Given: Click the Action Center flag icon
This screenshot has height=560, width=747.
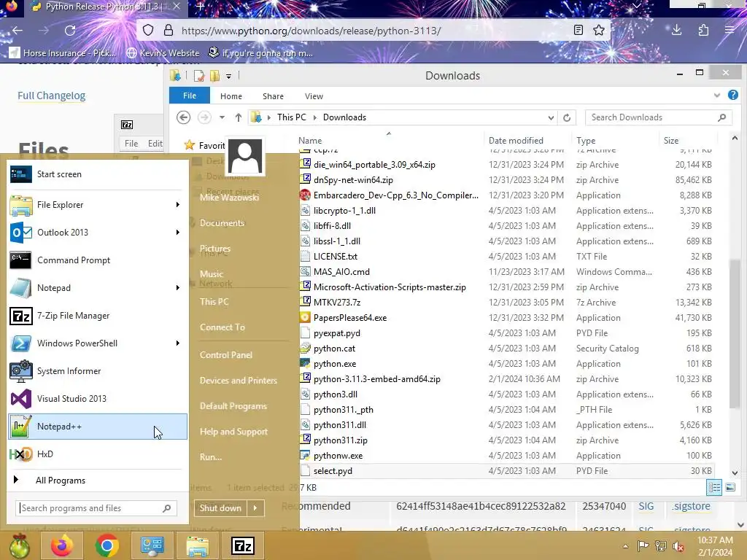Looking at the screenshot, I should (643, 545).
